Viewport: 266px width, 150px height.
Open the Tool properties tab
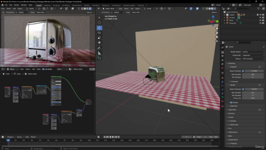point(223,47)
